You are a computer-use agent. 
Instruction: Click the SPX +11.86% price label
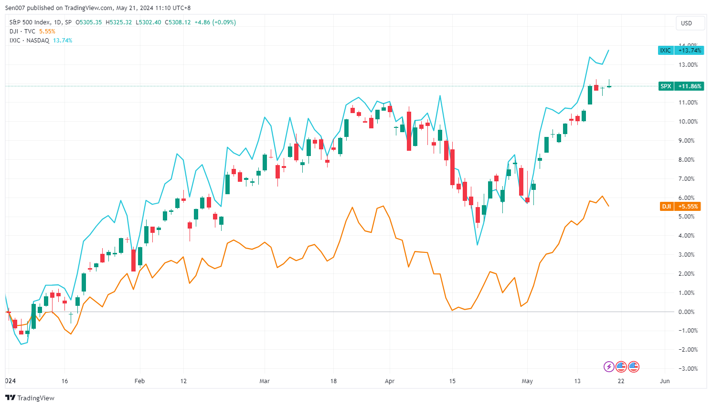(680, 86)
